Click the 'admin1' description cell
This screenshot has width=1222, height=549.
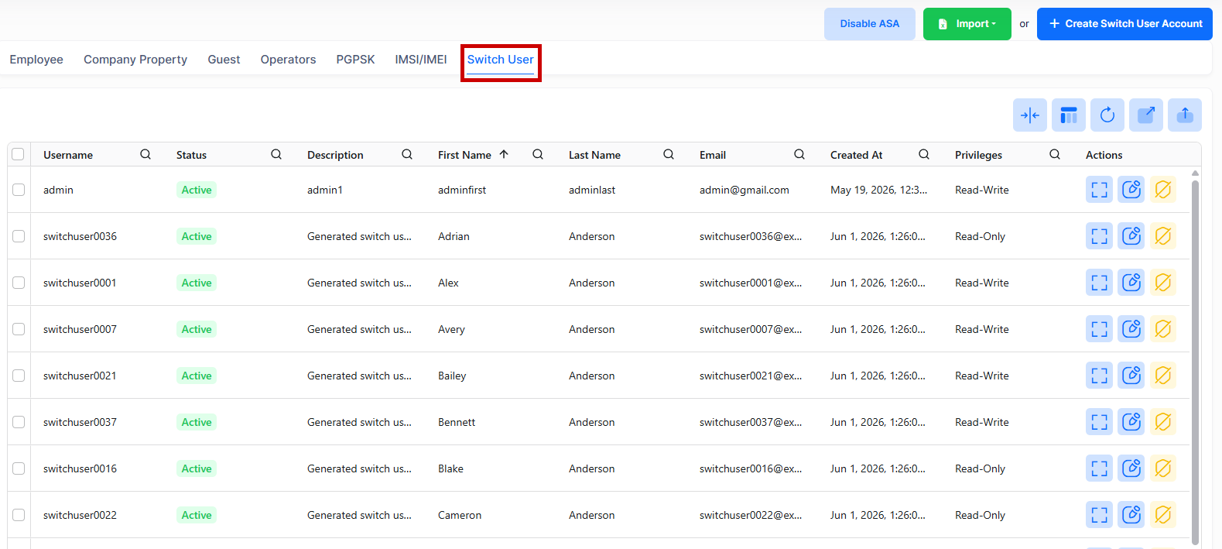325,190
